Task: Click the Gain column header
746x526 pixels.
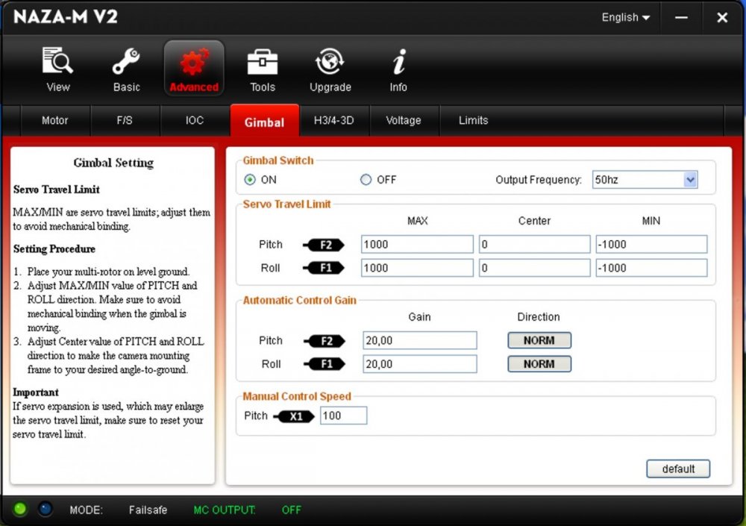Action: coord(419,317)
